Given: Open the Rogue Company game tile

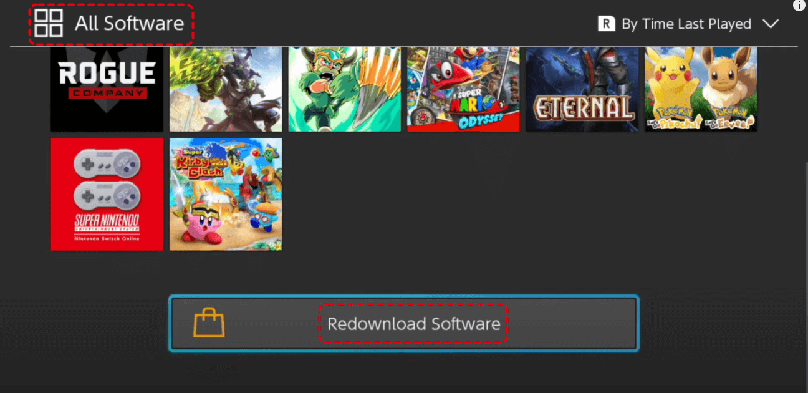Looking at the screenshot, I should (107, 89).
